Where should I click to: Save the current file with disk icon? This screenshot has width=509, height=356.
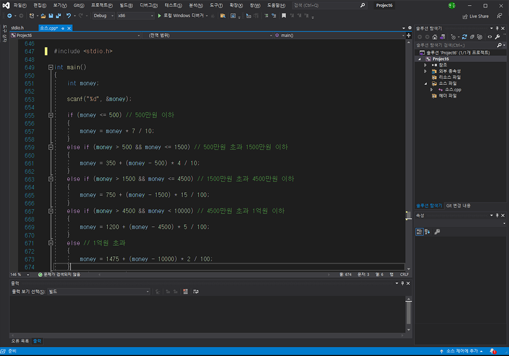click(x=50, y=16)
